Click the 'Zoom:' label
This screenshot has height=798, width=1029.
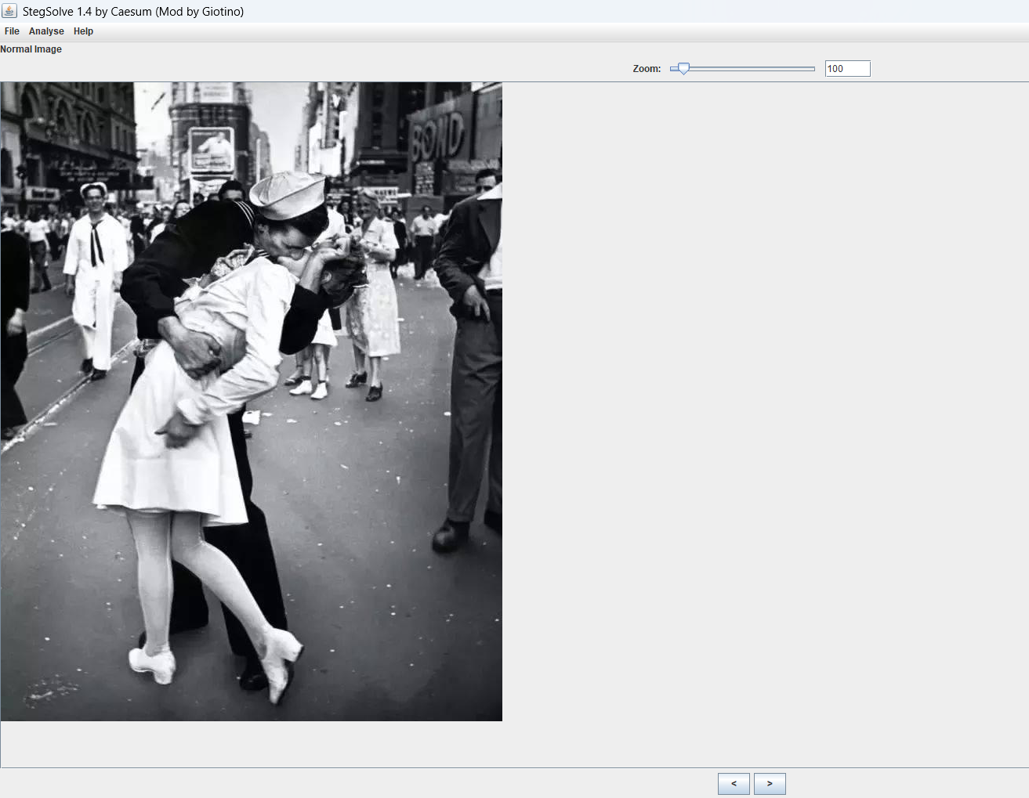[647, 69]
